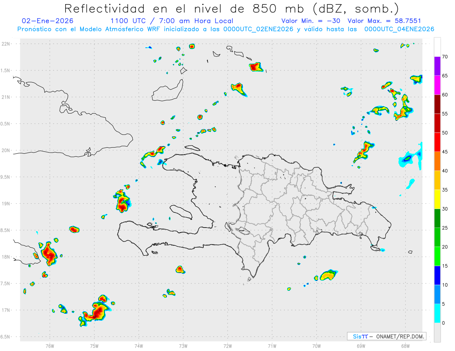Screen dimensions: 455x351
Task: Click the gold 35–40 dBZ colorbar segment
Action: (438, 180)
